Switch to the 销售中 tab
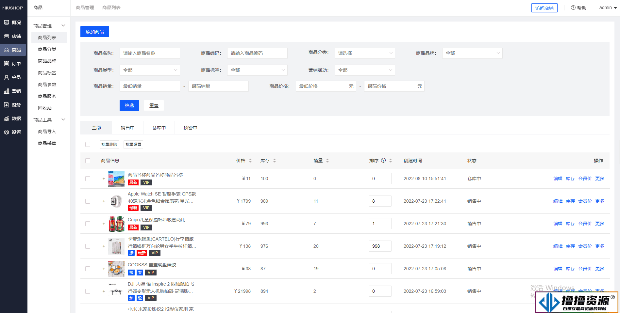The image size is (620, 313). click(127, 128)
